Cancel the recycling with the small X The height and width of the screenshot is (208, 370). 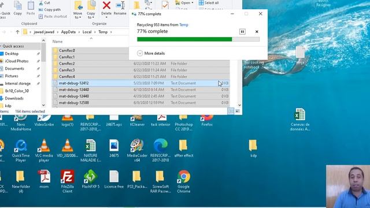point(257,32)
